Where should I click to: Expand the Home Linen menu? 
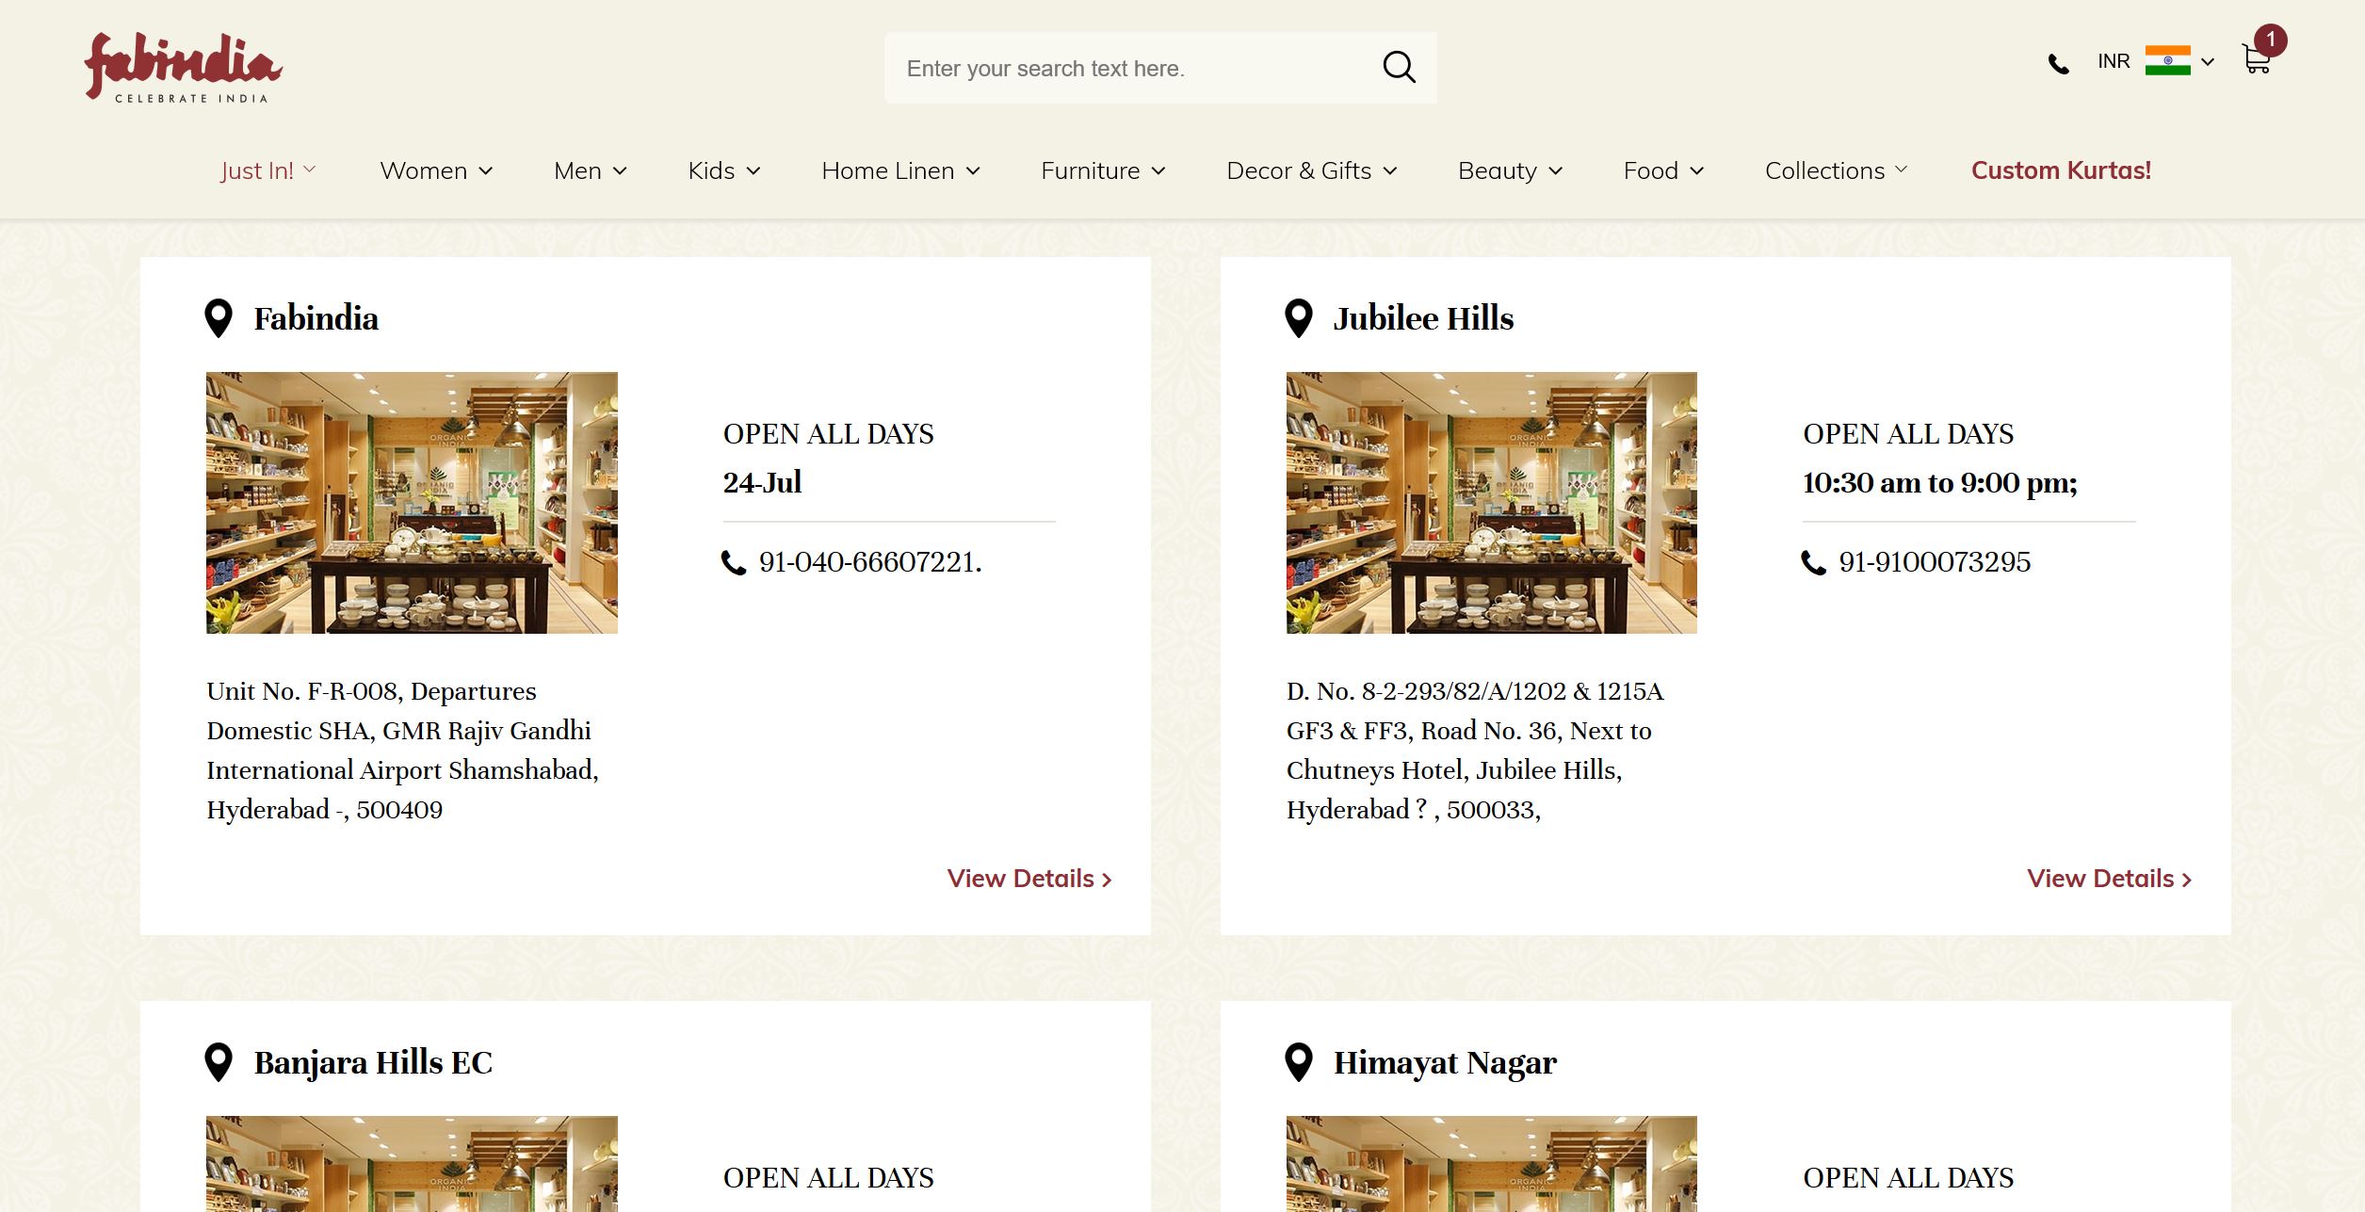900,170
